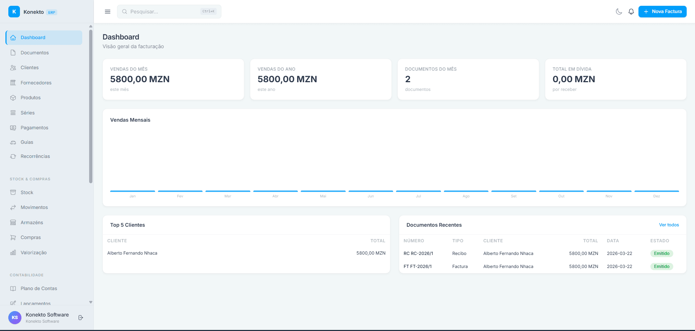Click the Jan bar in Vendas Mensais
695x331 pixels.
tap(133, 191)
